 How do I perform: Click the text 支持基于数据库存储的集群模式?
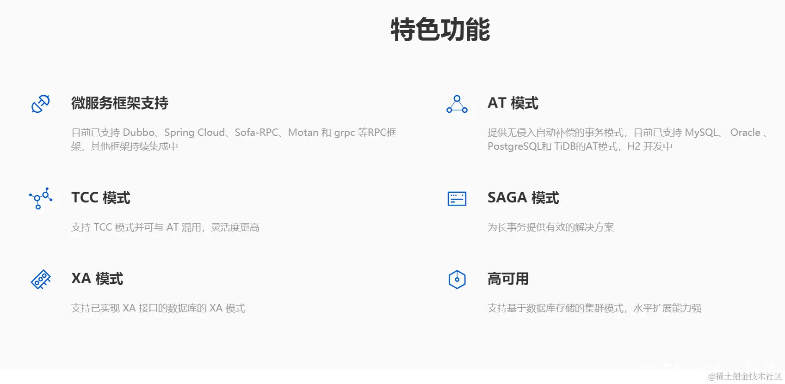point(556,308)
